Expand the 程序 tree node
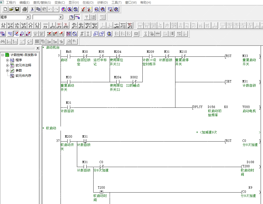This screenshot has height=204, width=263. [8, 60]
